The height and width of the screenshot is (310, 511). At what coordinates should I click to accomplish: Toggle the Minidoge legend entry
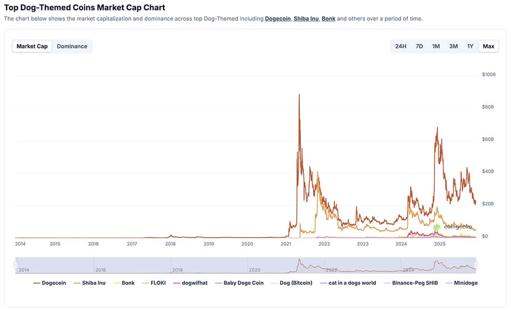466,282
